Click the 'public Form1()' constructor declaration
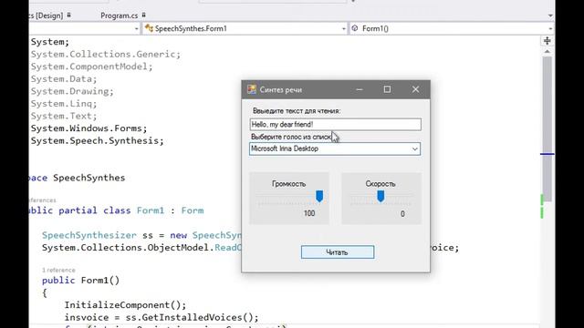The image size is (584, 328). 81,281
